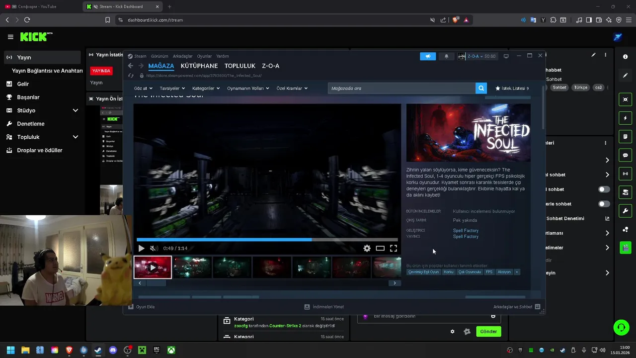The image size is (636, 358).
Task: Open the Kategoriler dropdown in Steam store
Action: click(x=206, y=88)
